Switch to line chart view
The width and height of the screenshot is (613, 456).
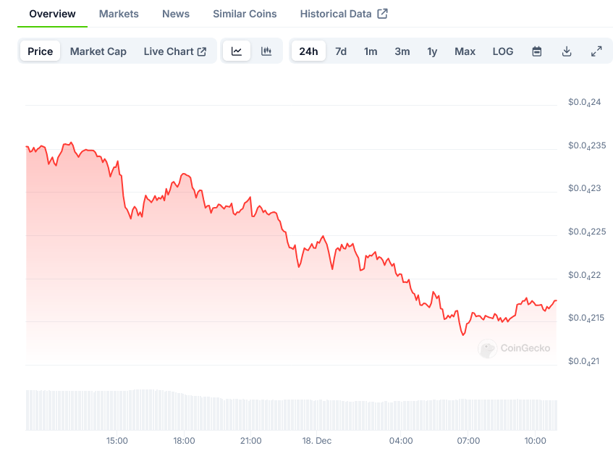point(237,51)
